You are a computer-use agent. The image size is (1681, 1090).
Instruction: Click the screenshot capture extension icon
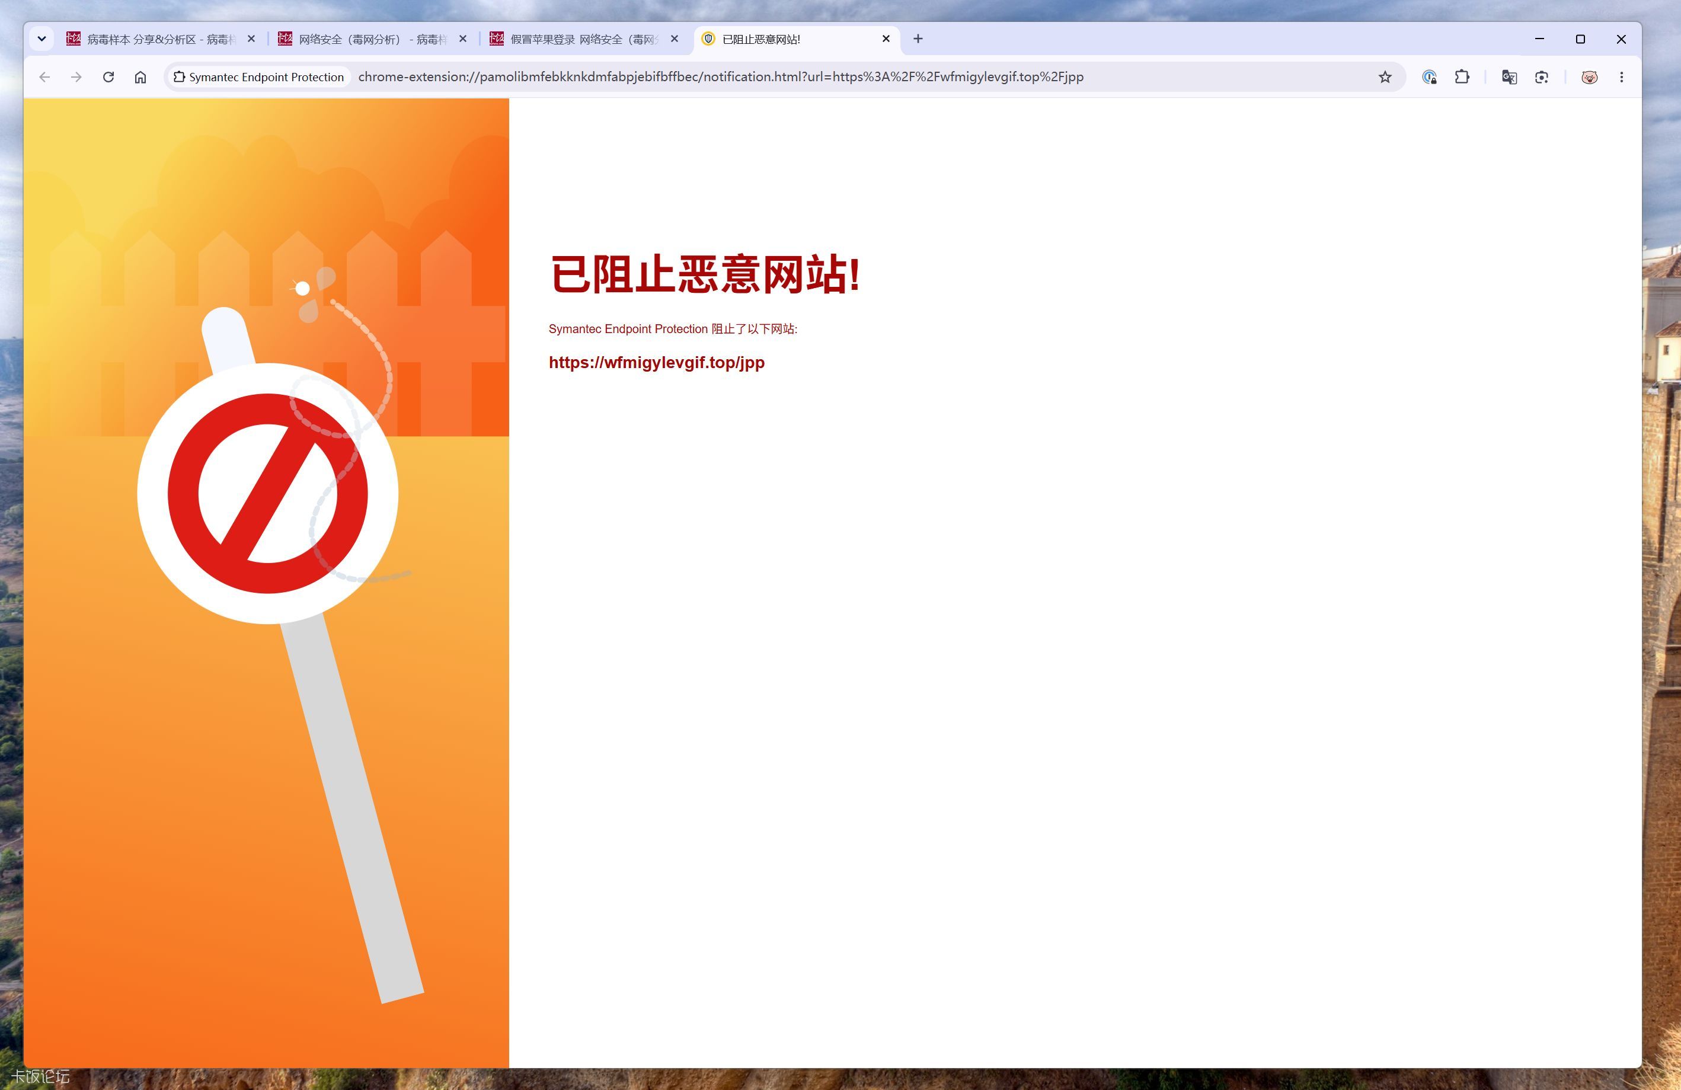(x=1542, y=77)
